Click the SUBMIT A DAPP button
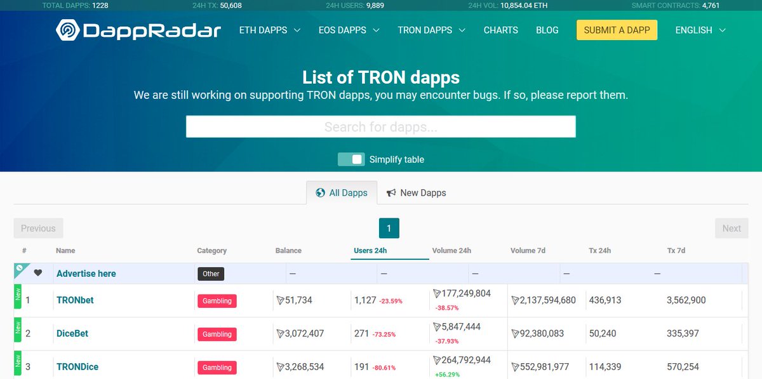The height and width of the screenshot is (379, 762). 617,30
